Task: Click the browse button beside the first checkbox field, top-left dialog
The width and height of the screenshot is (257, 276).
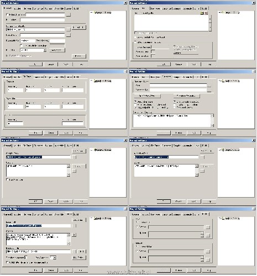Action: [69, 14]
